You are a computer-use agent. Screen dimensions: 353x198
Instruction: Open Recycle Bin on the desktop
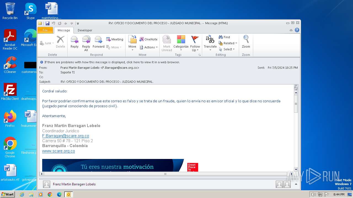[10, 11]
